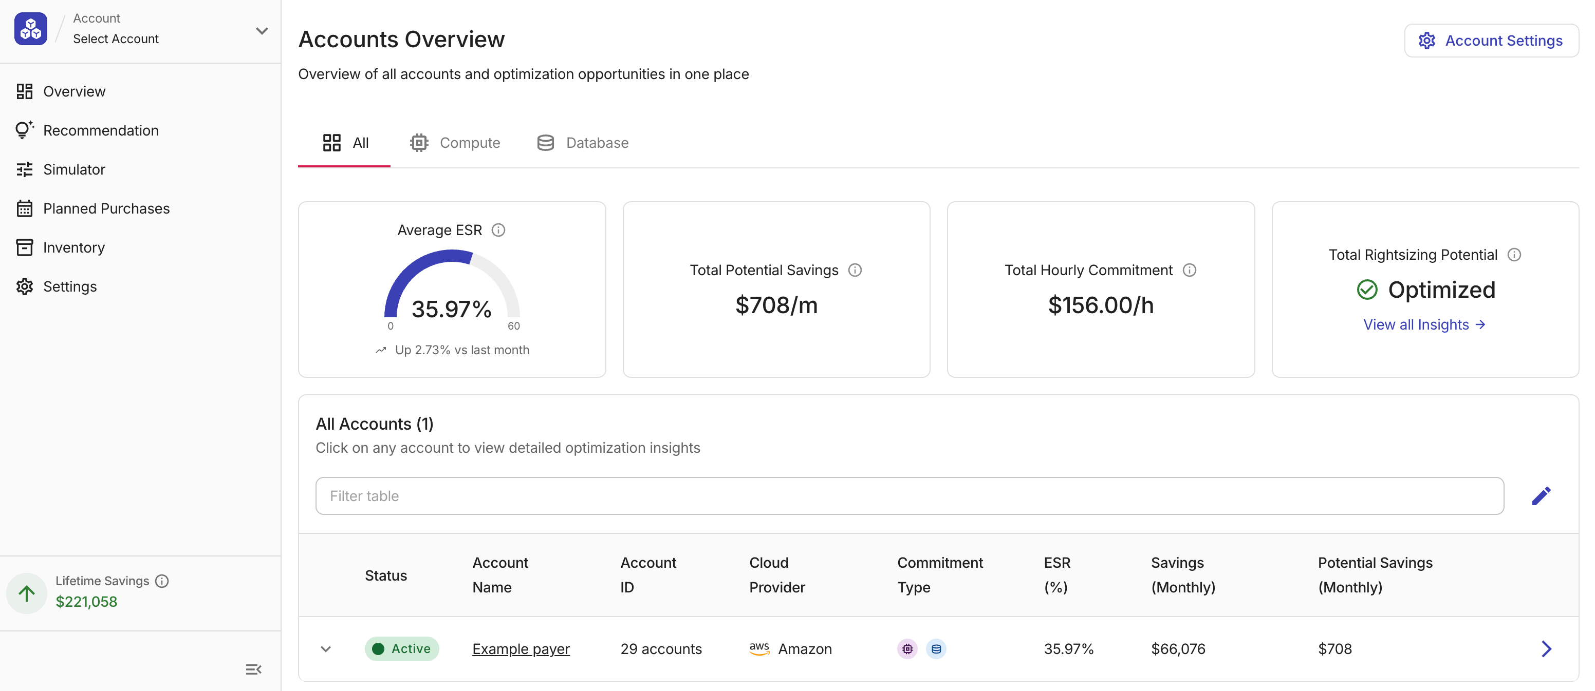Click the app logo icon in sidebar header

(30, 28)
